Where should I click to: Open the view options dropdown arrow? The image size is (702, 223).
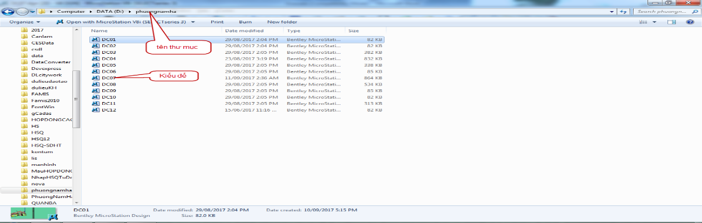(x=654, y=22)
